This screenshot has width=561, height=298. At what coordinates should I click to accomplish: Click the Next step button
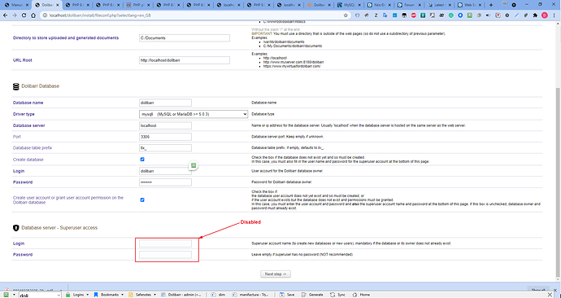[276, 274]
